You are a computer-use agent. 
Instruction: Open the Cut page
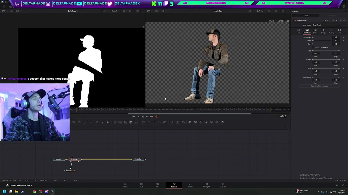pos(141,185)
